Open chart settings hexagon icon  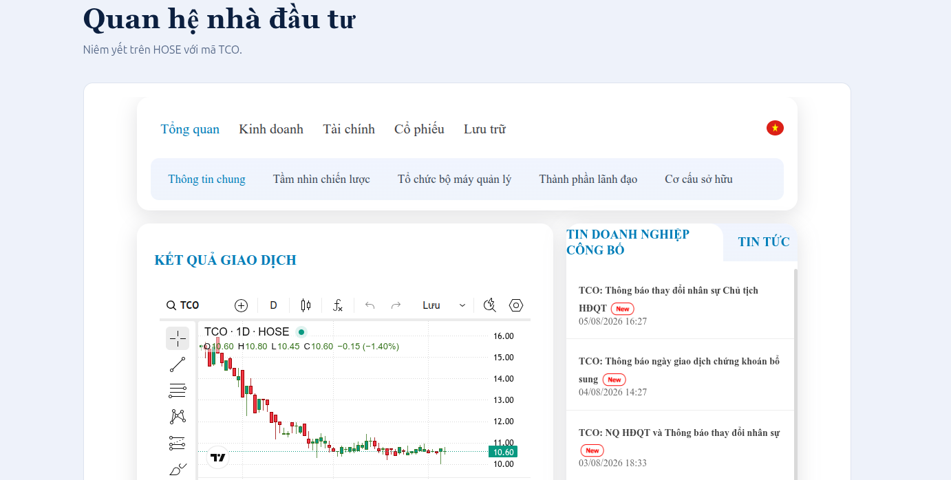point(516,305)
